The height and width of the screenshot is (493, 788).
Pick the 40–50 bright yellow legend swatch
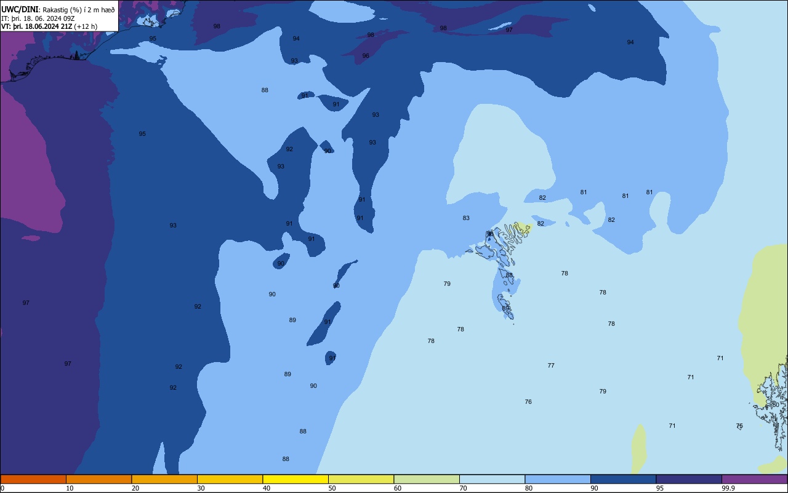pyautogui.click(x=295, y=479)
